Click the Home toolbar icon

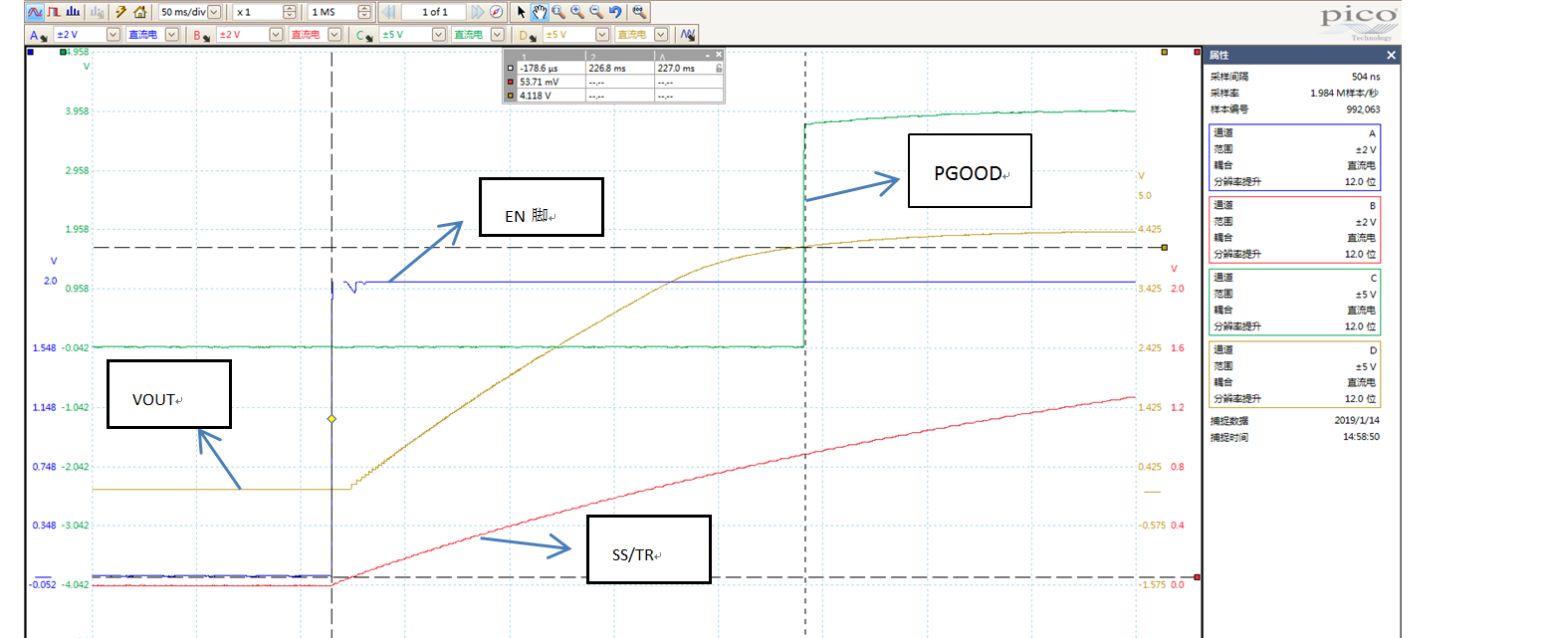tap(140, 12)
